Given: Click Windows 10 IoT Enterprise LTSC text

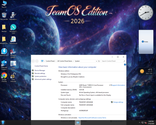Looking at the screenshot, I should (x=71, y=74).
